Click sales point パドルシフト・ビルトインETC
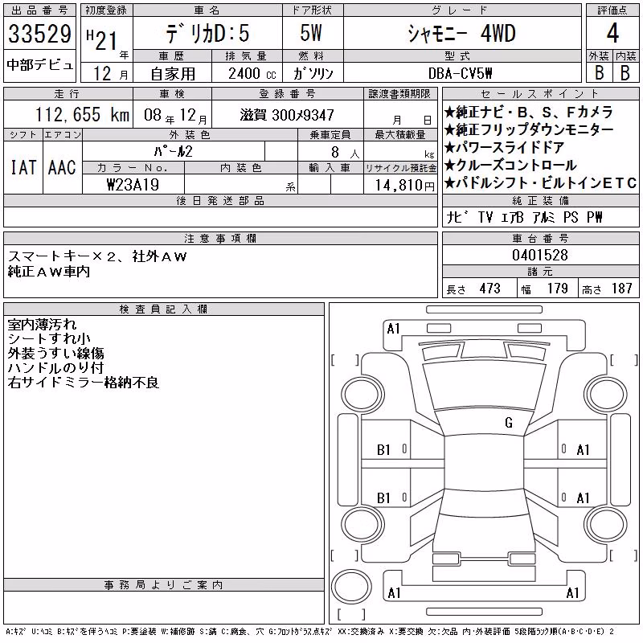The width and height of the screenshot is (643, 643). click(x=540, y=183)
